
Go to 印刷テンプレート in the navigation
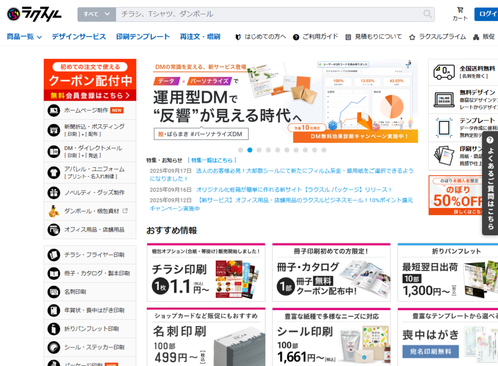coord(143,36)
